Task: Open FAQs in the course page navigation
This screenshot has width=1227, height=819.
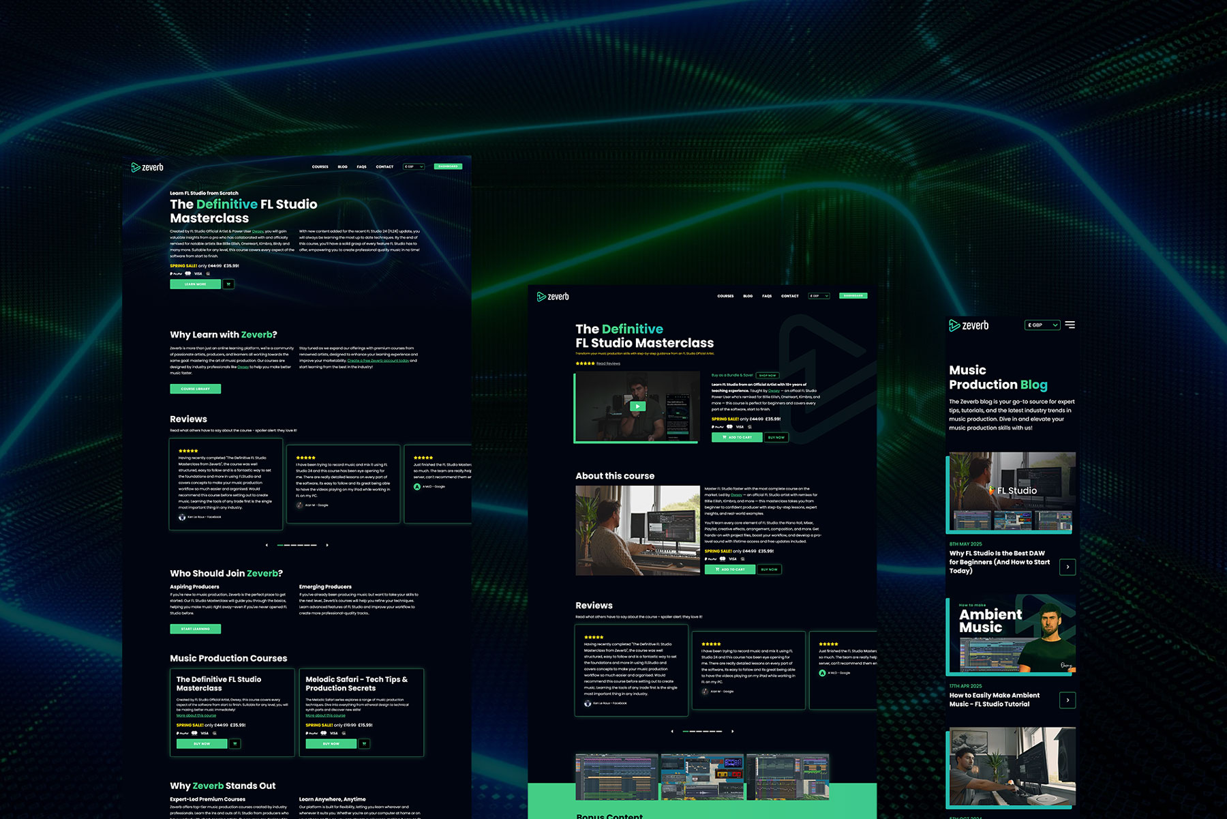Action: click(x=767, y=296)
